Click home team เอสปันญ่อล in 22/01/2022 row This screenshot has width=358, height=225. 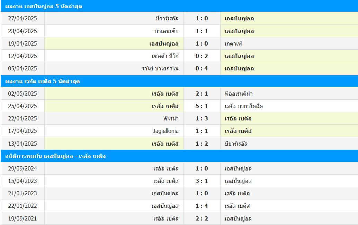165,206
